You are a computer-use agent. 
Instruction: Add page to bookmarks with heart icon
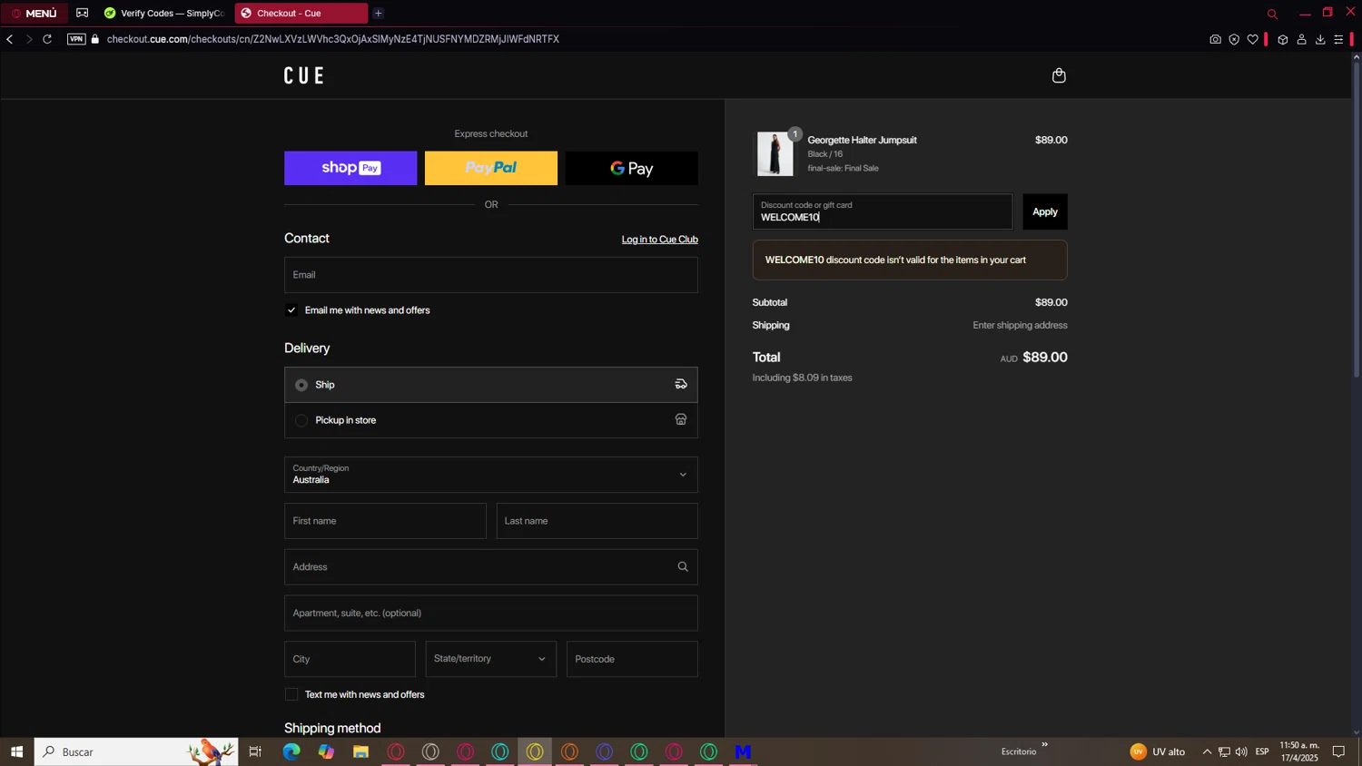pyautogui.click(x=1253, y=40)
